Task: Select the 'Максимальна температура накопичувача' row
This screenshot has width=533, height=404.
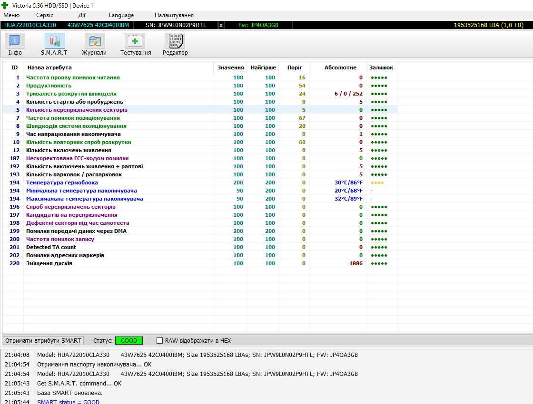Action: 200,199
